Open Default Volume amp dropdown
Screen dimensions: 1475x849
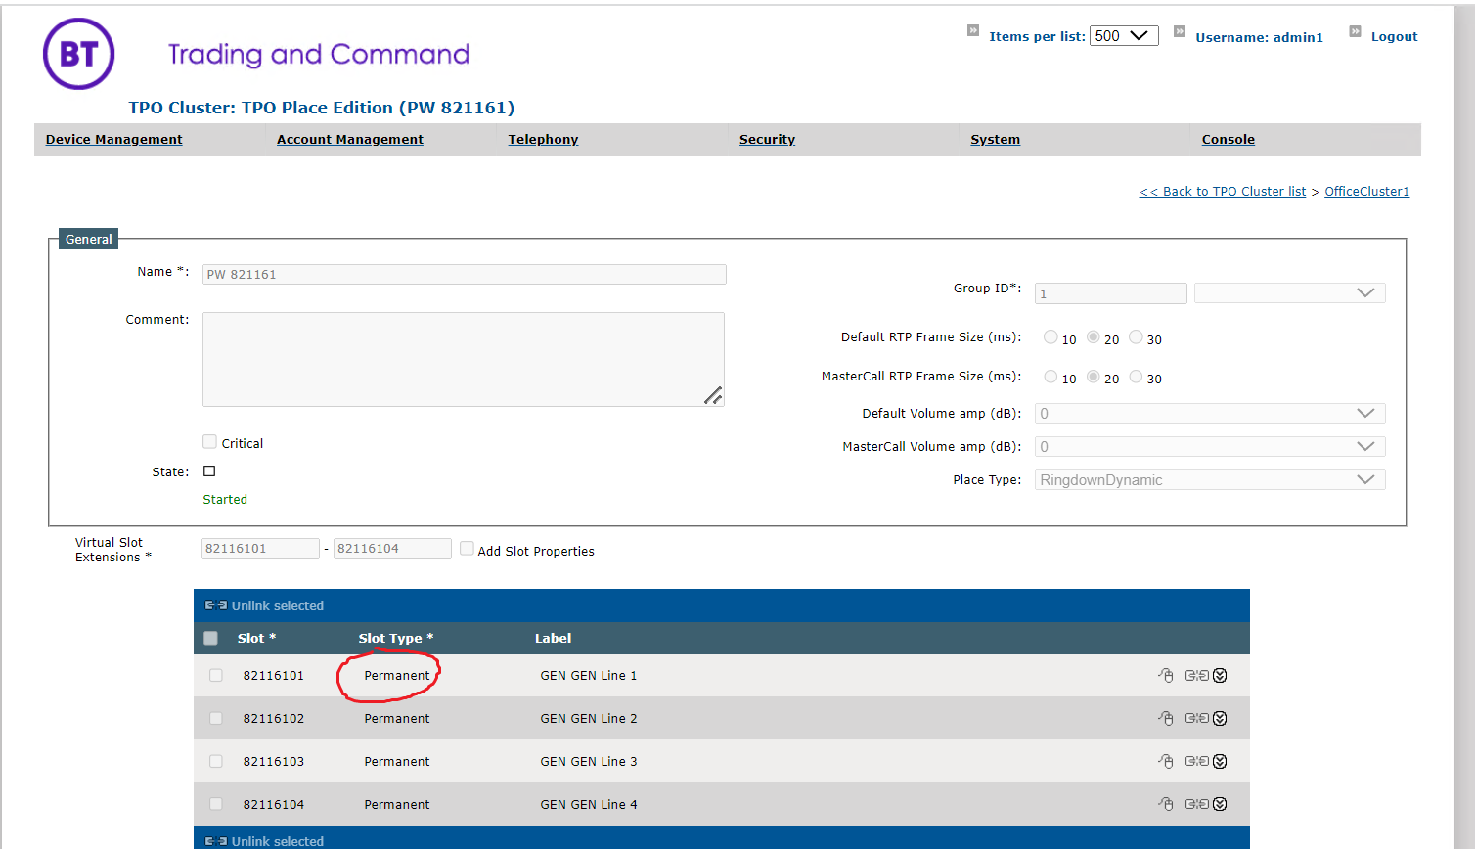[1210, 414]
